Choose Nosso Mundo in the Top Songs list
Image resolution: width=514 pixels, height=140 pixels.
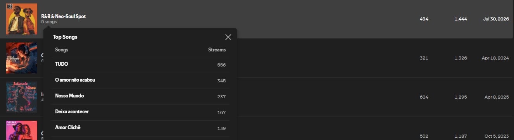pyautogui.click(x=140, y=96)
